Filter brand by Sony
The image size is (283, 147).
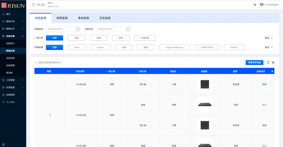tap(77, 47)
